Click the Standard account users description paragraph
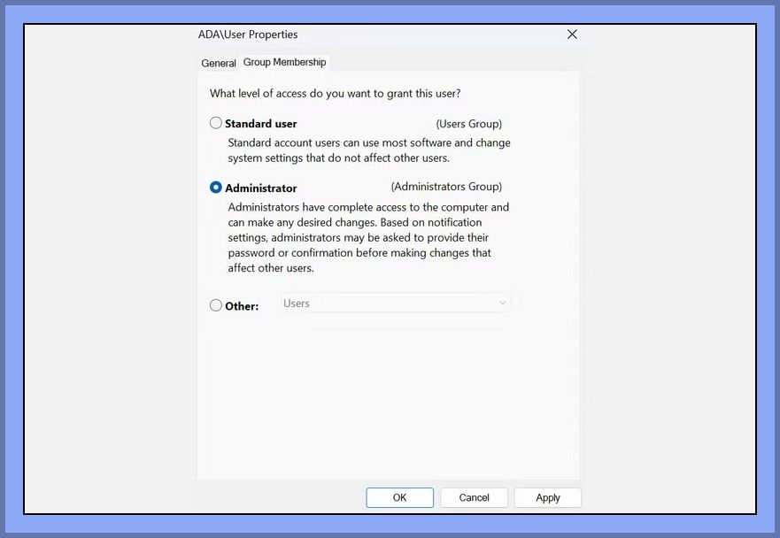Screen dimensions: 780x538 [x=369, y=150]
